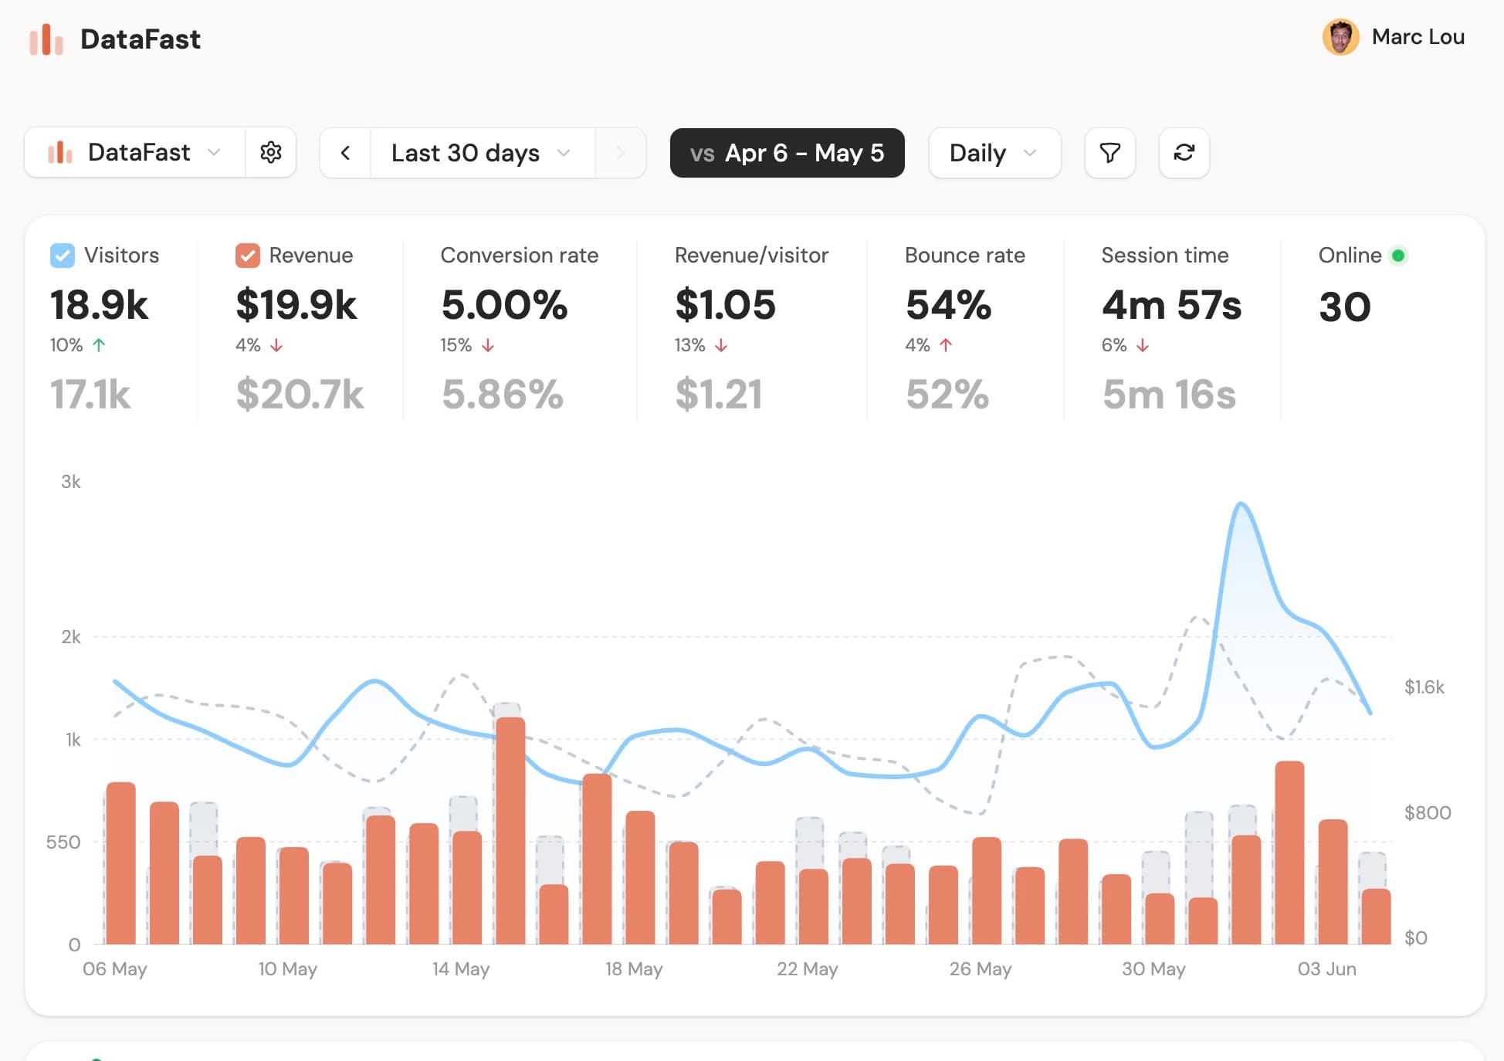1504x1061 pixels.
Task: Click the DataFast logo icon in the header
Action: [46, 39]
